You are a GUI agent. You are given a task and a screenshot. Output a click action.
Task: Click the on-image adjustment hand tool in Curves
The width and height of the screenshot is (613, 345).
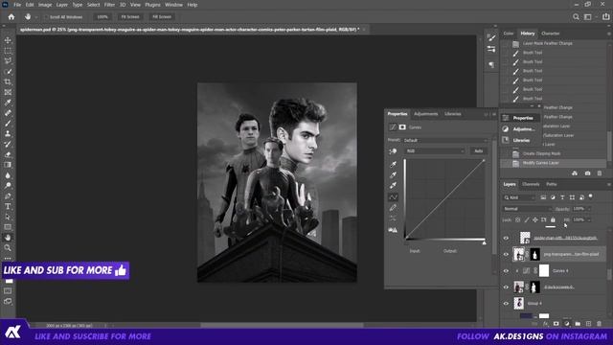pos(393,151)
